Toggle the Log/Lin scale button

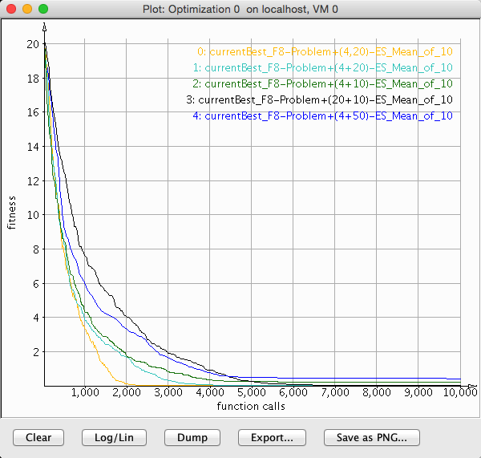113,437
